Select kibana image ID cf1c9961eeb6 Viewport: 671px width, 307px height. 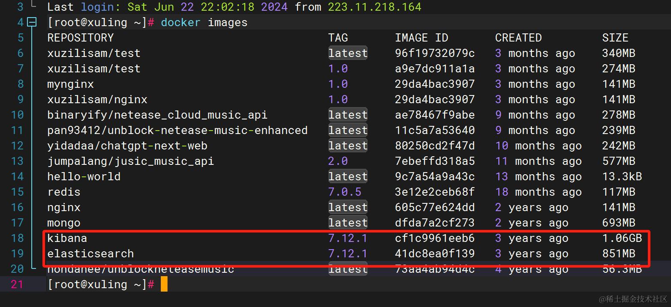[435, 238]
